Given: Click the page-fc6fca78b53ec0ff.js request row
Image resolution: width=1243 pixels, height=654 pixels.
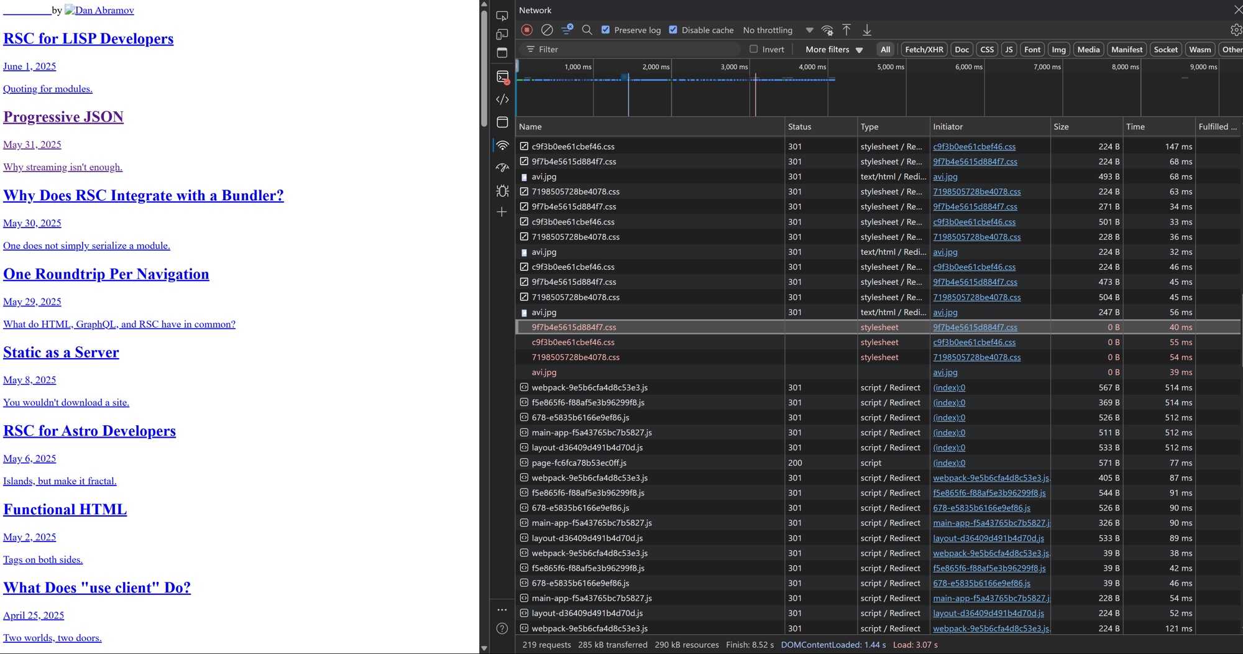Looking at the screenshot, I should (x=579, y=463).
